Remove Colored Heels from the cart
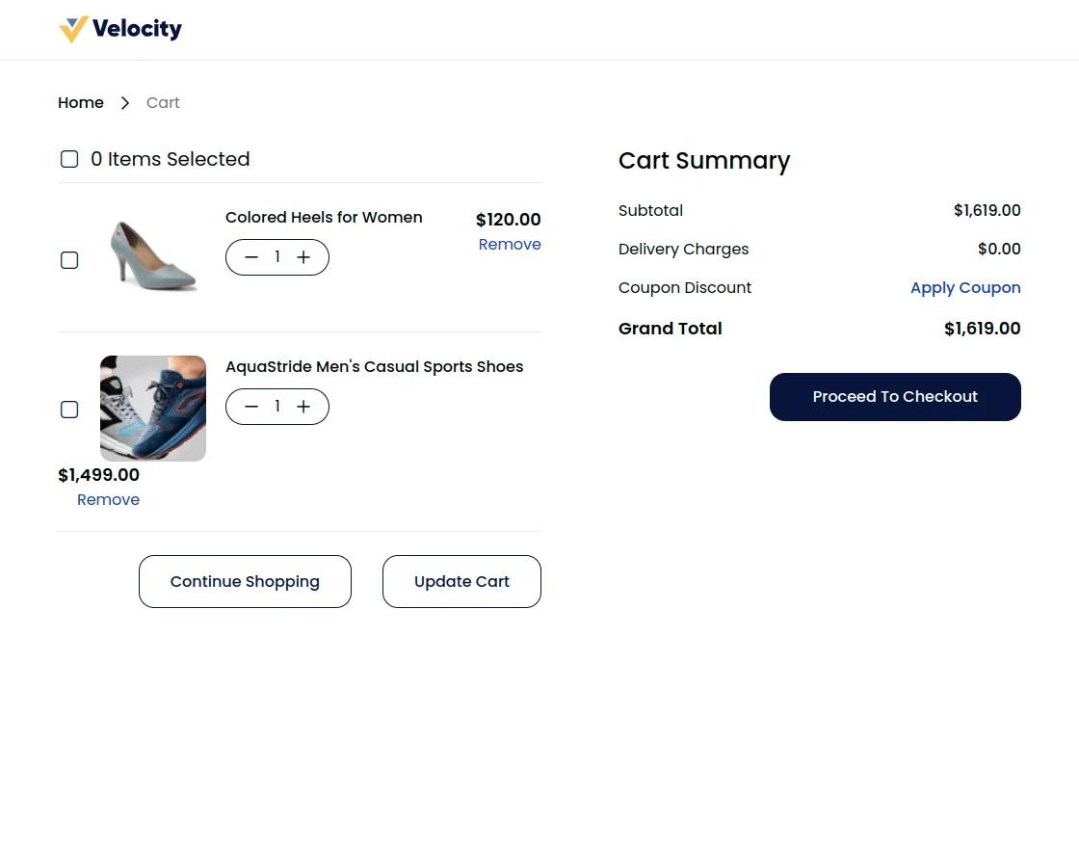Viewport: 1079px width, 848px height. click(510, 244)
